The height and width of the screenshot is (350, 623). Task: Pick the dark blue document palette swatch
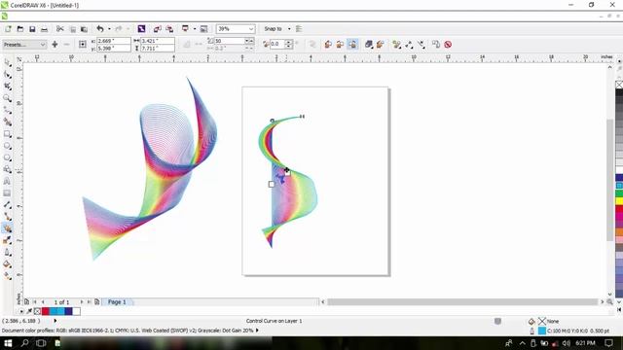click(68, 311)
